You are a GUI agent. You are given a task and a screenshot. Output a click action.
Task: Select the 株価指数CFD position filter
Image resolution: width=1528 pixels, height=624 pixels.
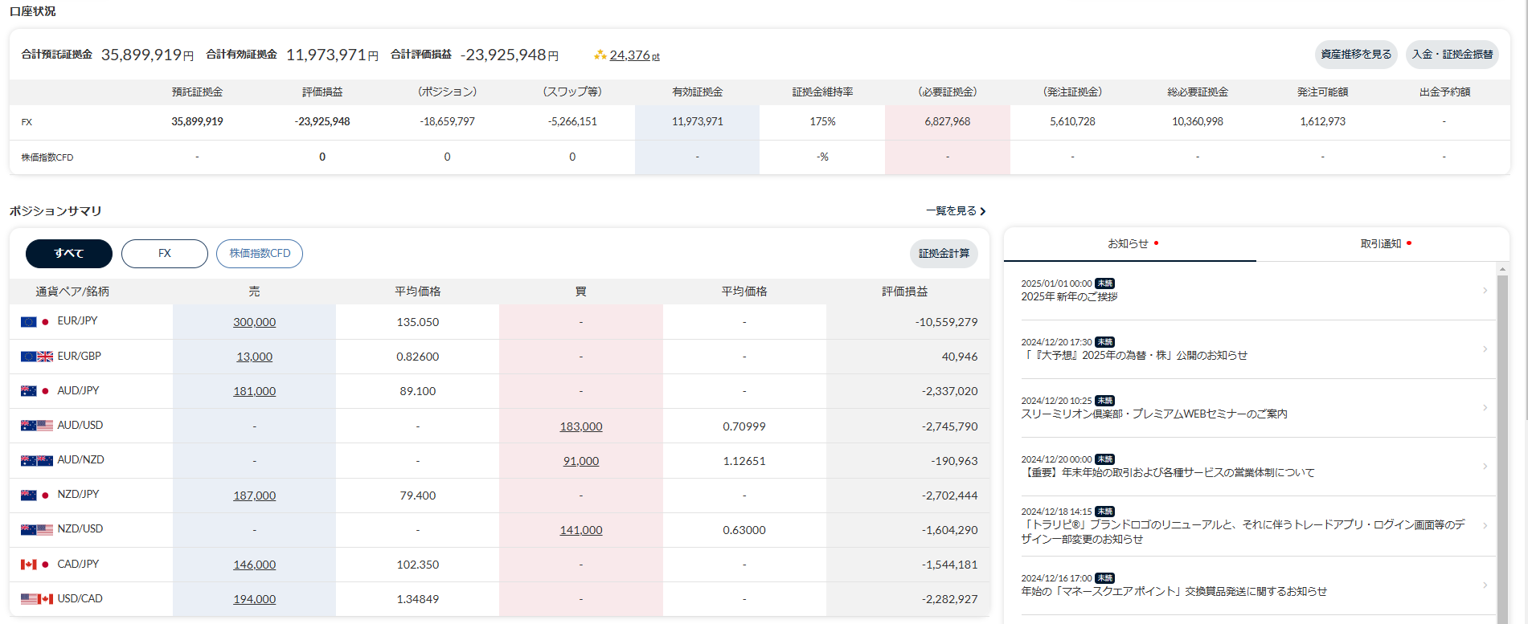point(260,254)
